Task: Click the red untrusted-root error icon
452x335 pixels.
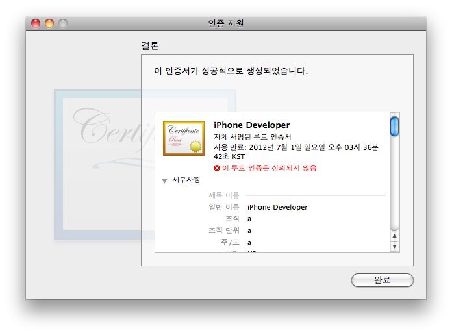Action: 217,168
